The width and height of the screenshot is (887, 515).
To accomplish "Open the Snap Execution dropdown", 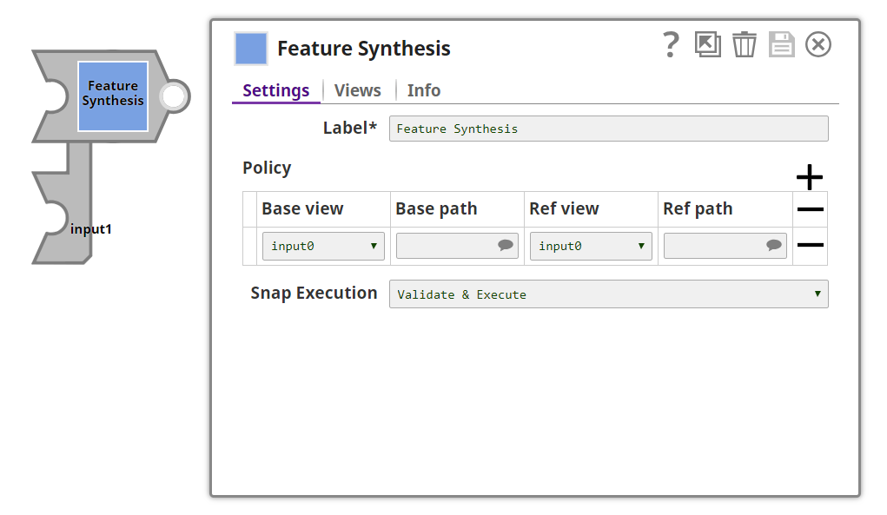I will (x=607, y=294).
